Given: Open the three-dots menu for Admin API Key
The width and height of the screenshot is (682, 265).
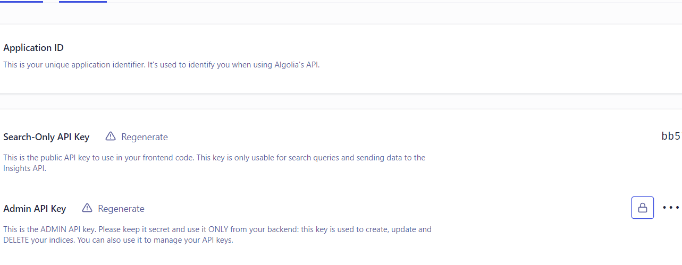Looking at the screenshot, I should pyautogui.click(x=671, y=208).
